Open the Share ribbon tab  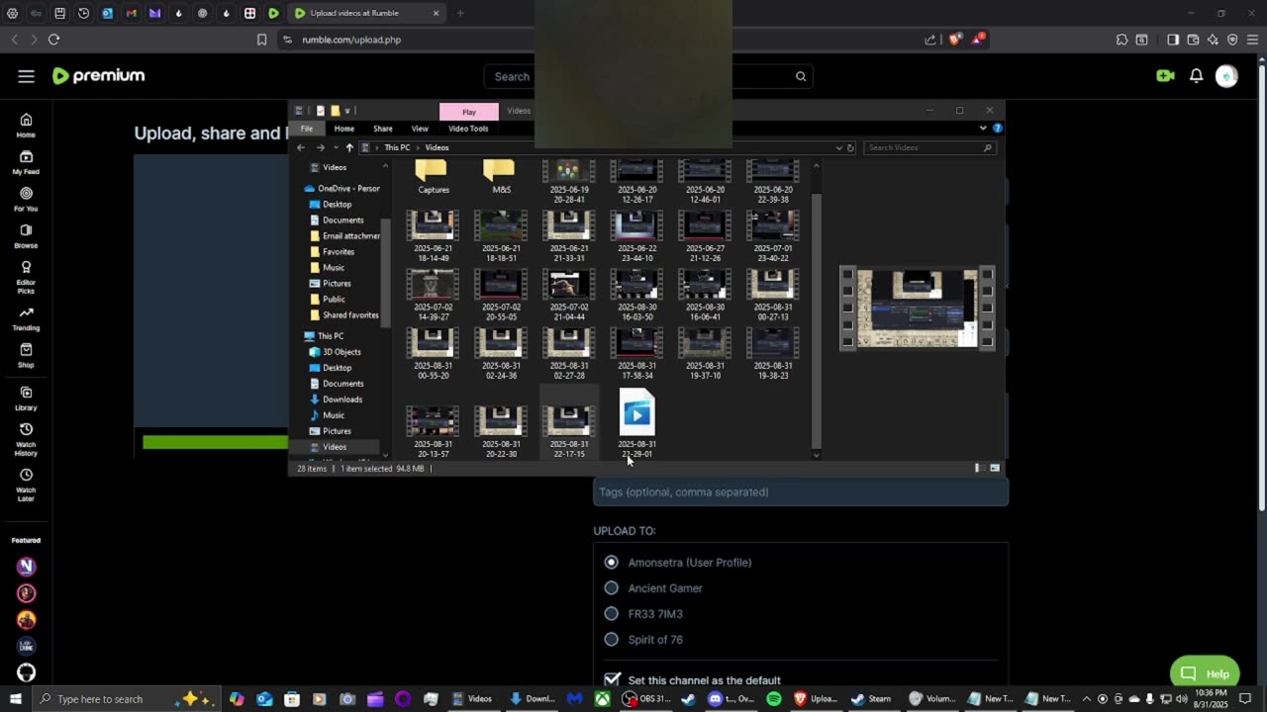[x=382, y=129]
